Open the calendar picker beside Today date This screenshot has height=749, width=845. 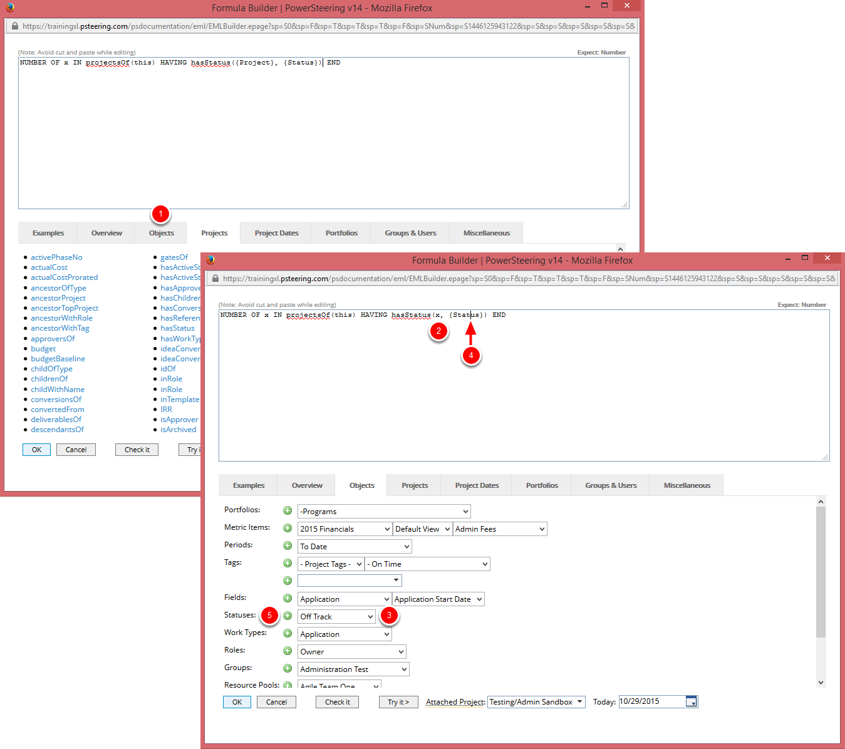pos(691,702)
